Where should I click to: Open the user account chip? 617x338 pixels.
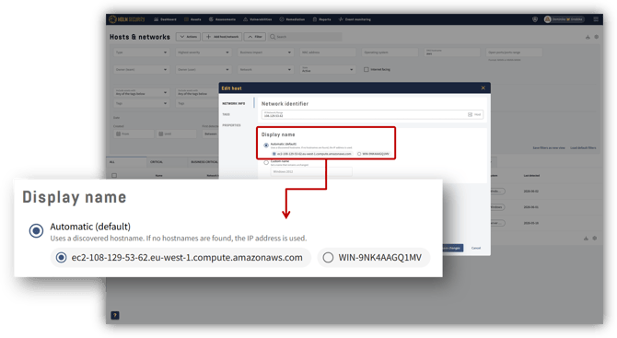coord(564,19)
